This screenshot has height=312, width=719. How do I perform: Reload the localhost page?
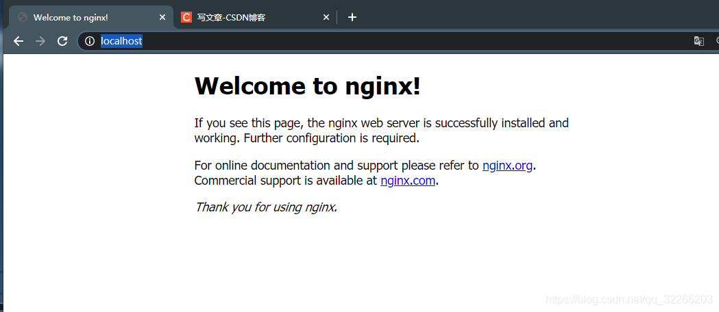tap(62, 41)
